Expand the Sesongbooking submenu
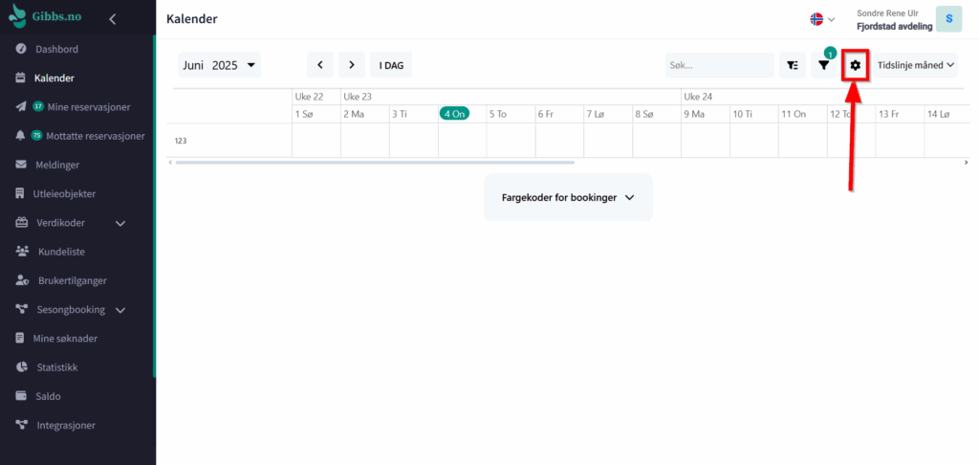This screenshot has height=465, width=979. click(x=121, y=310)
